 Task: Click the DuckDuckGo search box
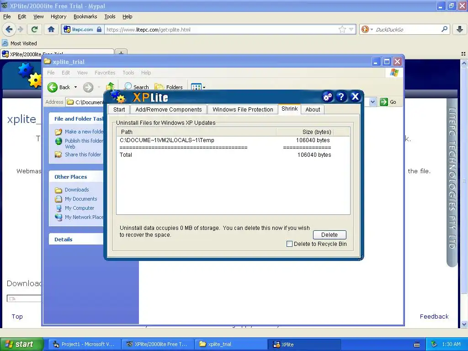pyautogui.click(x=406, y=29)
